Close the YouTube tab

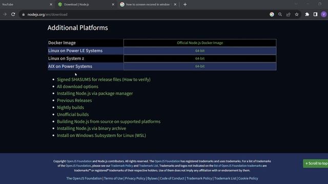pyautogui.click(x=51, y=5)
